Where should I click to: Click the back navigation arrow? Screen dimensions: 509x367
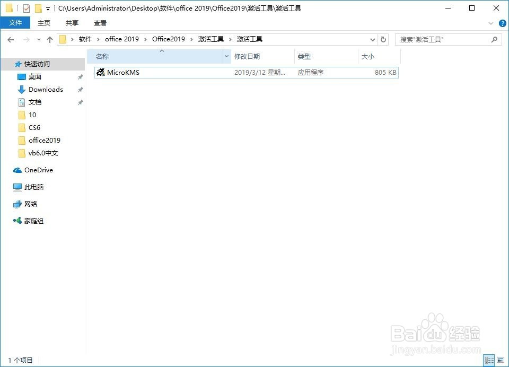[x=11, y=39]
